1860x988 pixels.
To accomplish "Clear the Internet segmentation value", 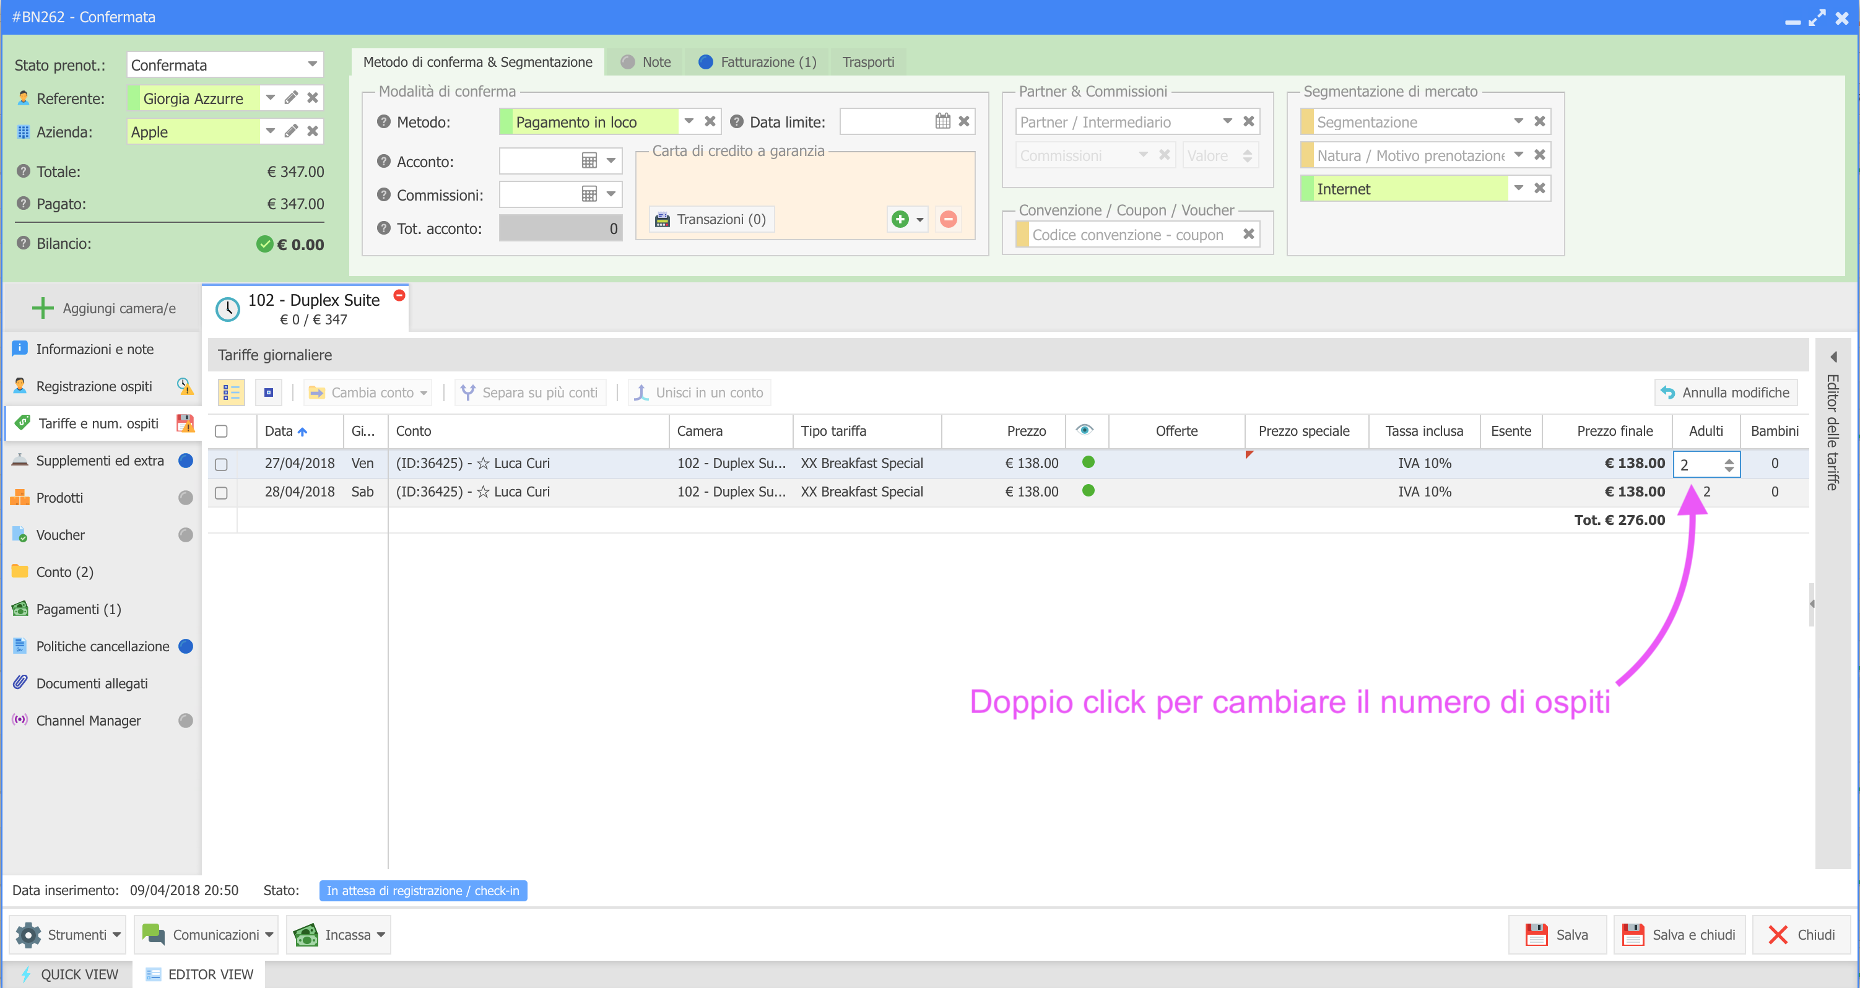I will (1539, 188).
